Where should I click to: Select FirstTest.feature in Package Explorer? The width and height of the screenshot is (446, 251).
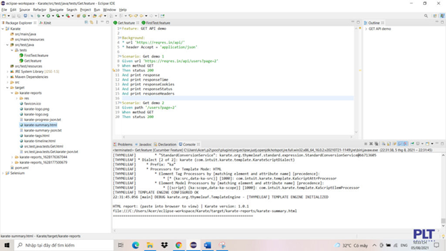(36, 56)
